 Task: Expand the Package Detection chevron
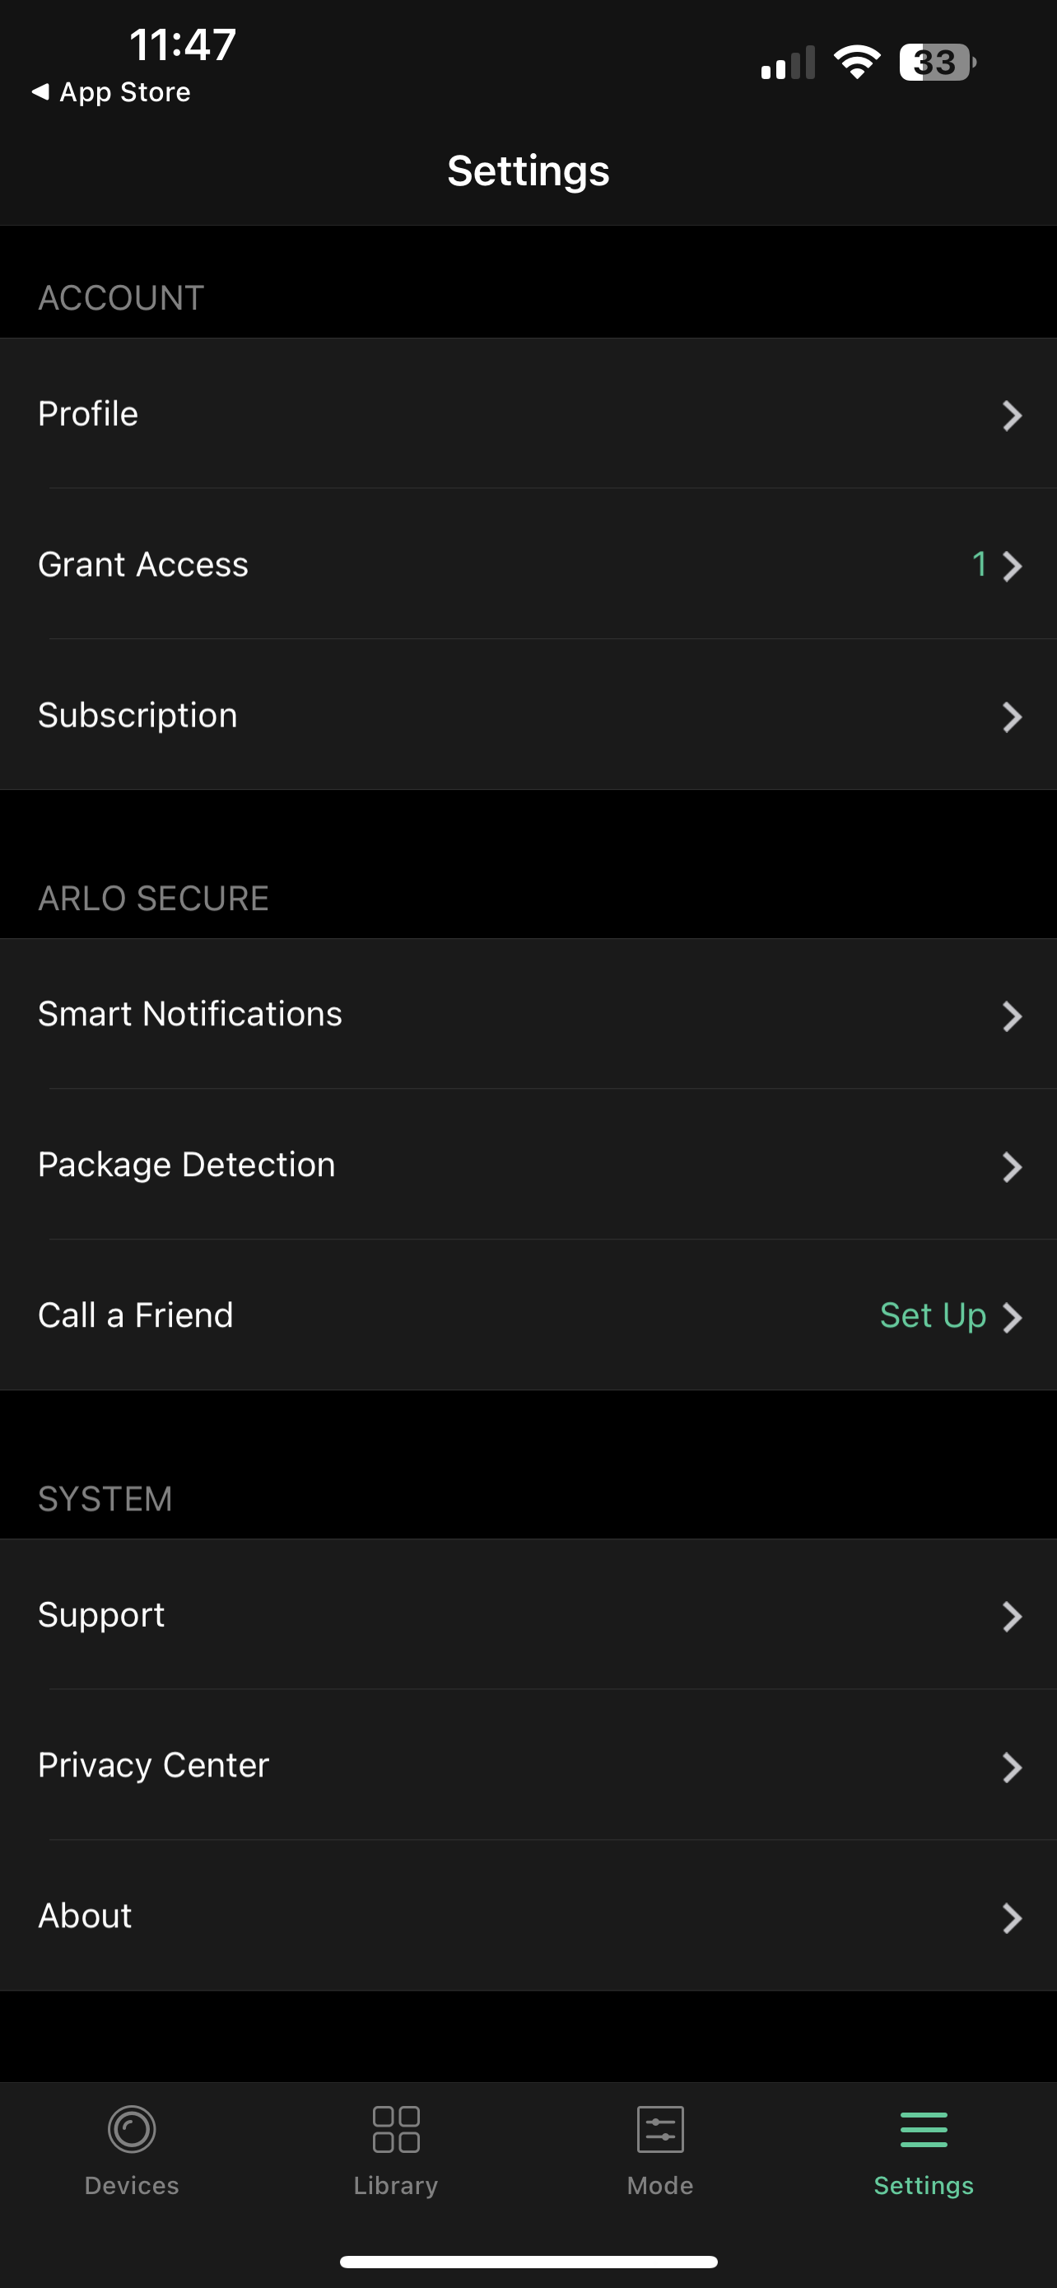[x=1012, y=1166]
